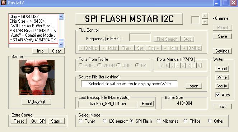The height and width of the screenshot is (132, 238).
Task: Click log line 'MSTAR Verify 4194304 OK'
Action: tap(33, 40)
